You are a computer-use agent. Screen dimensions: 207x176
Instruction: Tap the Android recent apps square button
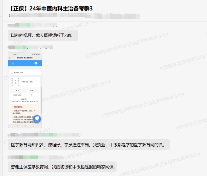(x=32, y=126)
